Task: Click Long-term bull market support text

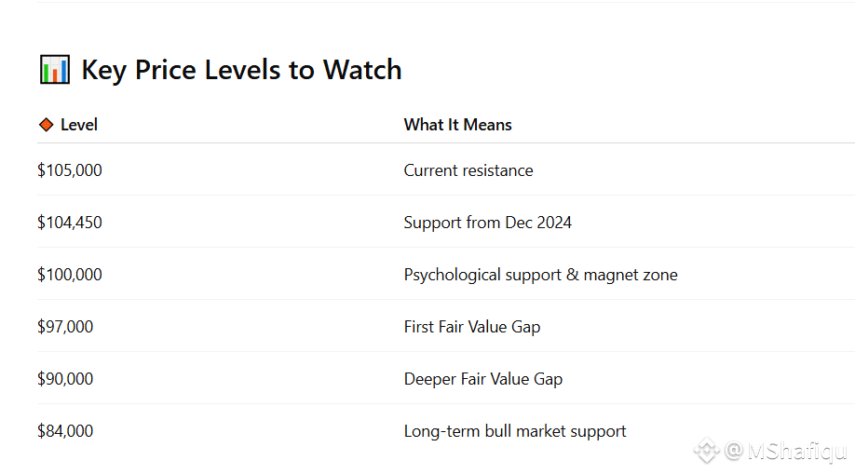Action: coord(515,431)
